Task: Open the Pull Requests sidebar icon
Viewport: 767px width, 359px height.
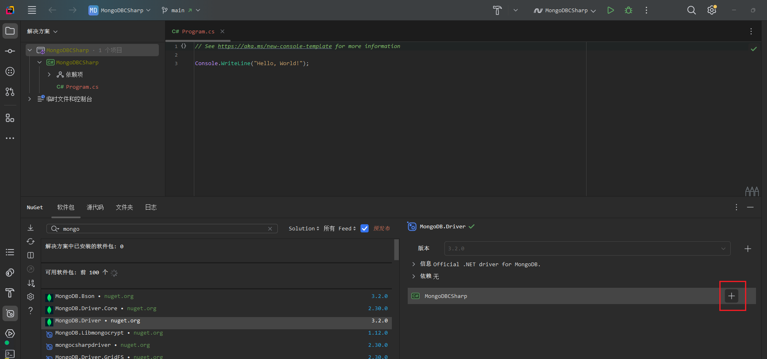Action: 10,92
